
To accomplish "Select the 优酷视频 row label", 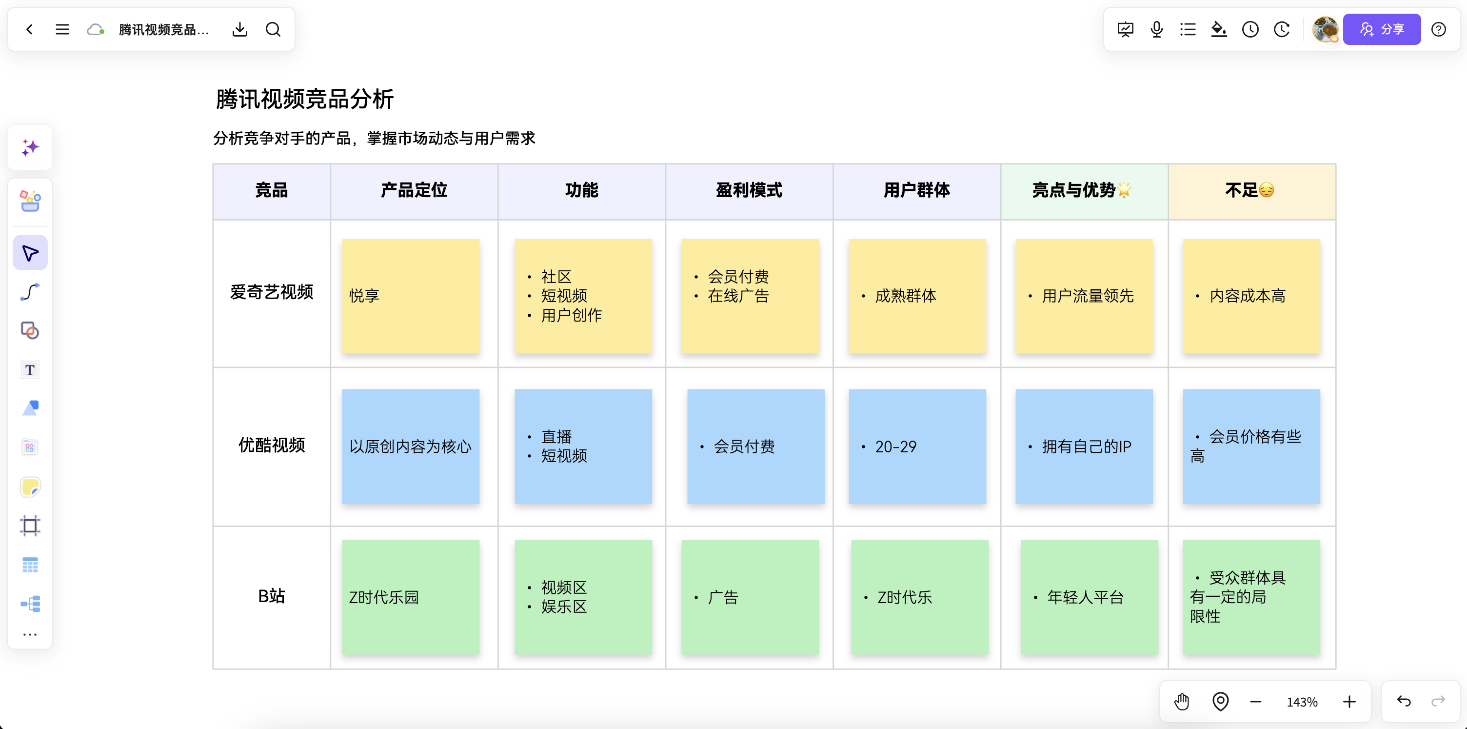I will tap(272, 445).
